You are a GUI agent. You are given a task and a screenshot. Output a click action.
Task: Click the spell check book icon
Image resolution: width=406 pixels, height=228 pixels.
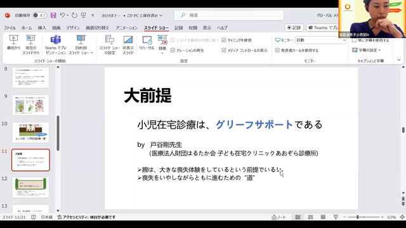[x=34, y=217]
